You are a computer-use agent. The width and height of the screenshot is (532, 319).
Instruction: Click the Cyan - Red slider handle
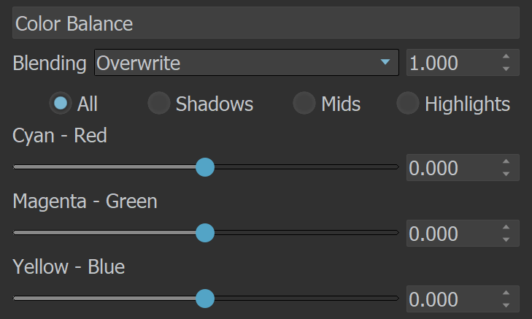pyautogui.click(x=205, y=167)
